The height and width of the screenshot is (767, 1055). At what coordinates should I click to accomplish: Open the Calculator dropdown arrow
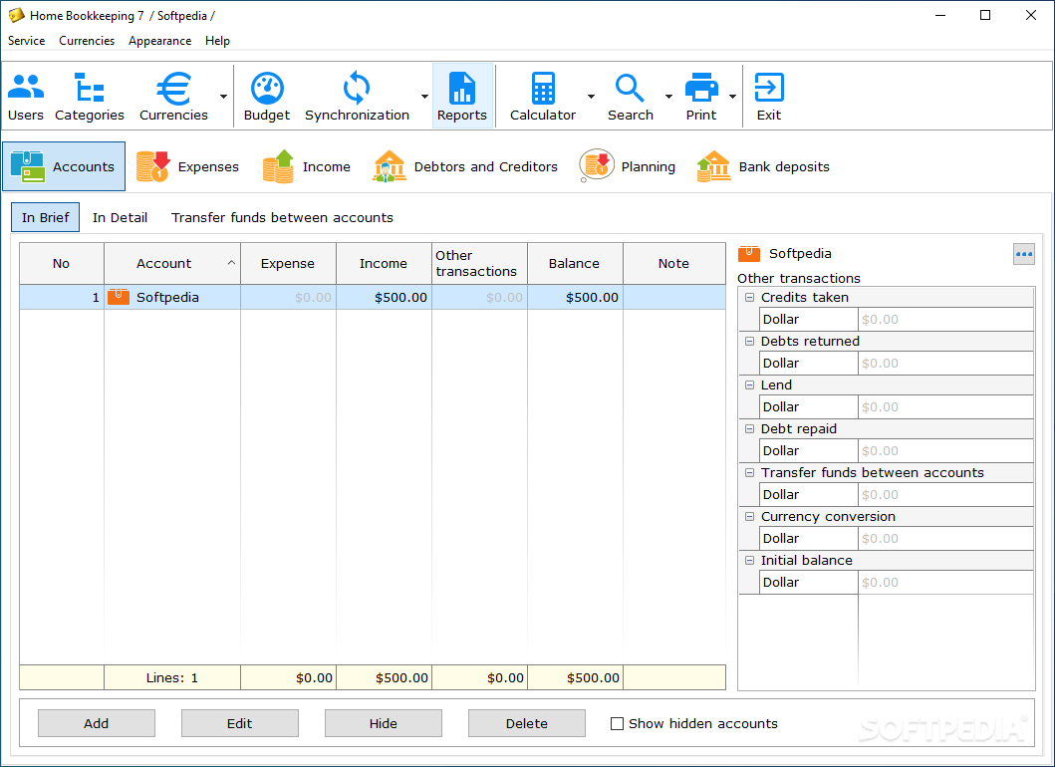591,97
